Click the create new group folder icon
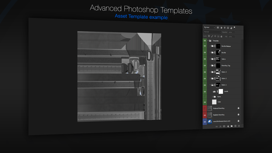Image resolution: width=272 pixels, height=153 pixels. coord(231,126)
